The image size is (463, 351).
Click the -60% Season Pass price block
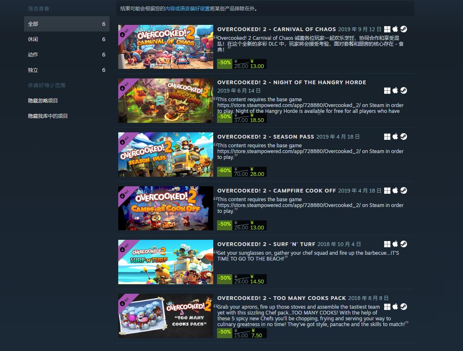242,172
